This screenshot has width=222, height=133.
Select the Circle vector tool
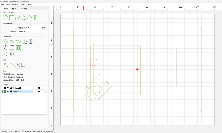[x=6, y=18]
